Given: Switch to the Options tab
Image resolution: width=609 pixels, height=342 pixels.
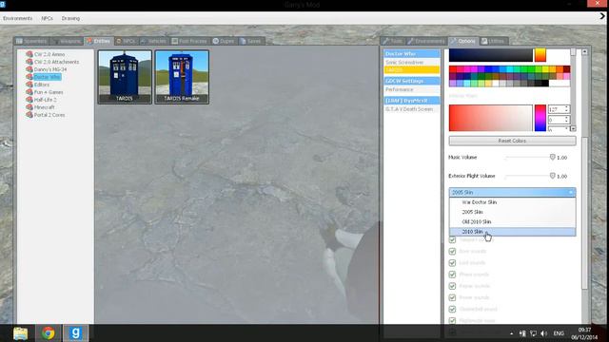Looking at the screenshot, I should coord(462,41).
